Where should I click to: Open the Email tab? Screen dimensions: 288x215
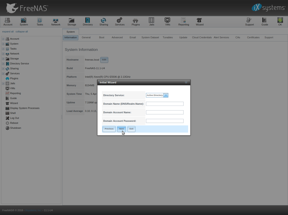[x=132, y=37]
